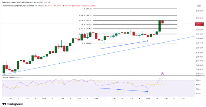Viewport: 206px width, 107px height.
Task: Click 0.006000 on the price axis
Action: pos(200,11)
